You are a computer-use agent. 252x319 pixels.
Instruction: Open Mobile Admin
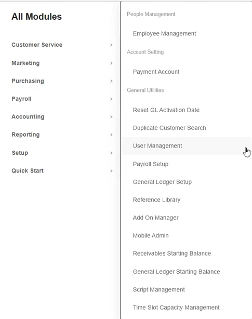(151, 235)
